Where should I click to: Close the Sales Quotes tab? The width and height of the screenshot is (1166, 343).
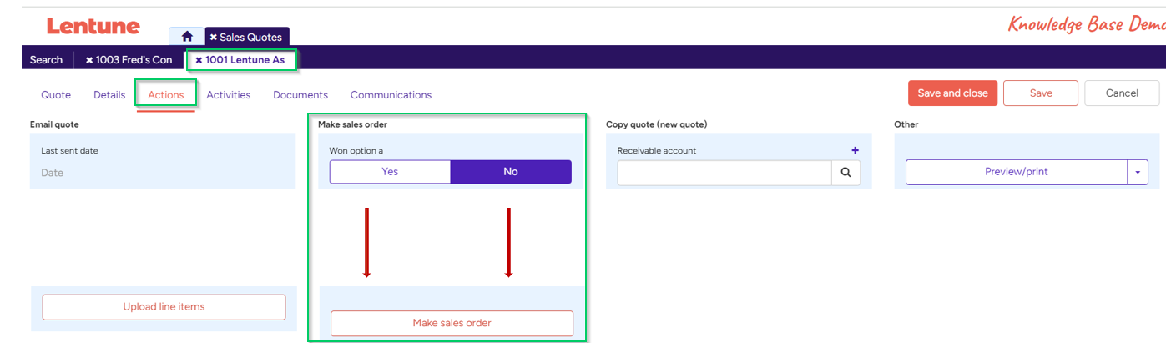coord(214,38)
